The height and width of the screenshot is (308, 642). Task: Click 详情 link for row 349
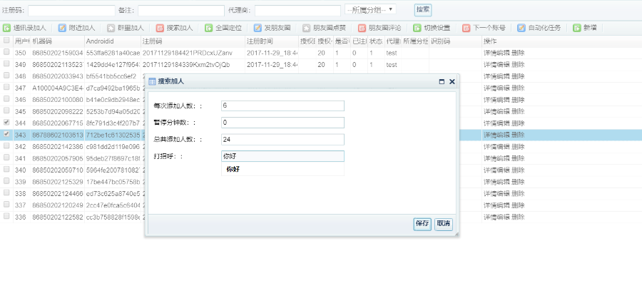489,65
